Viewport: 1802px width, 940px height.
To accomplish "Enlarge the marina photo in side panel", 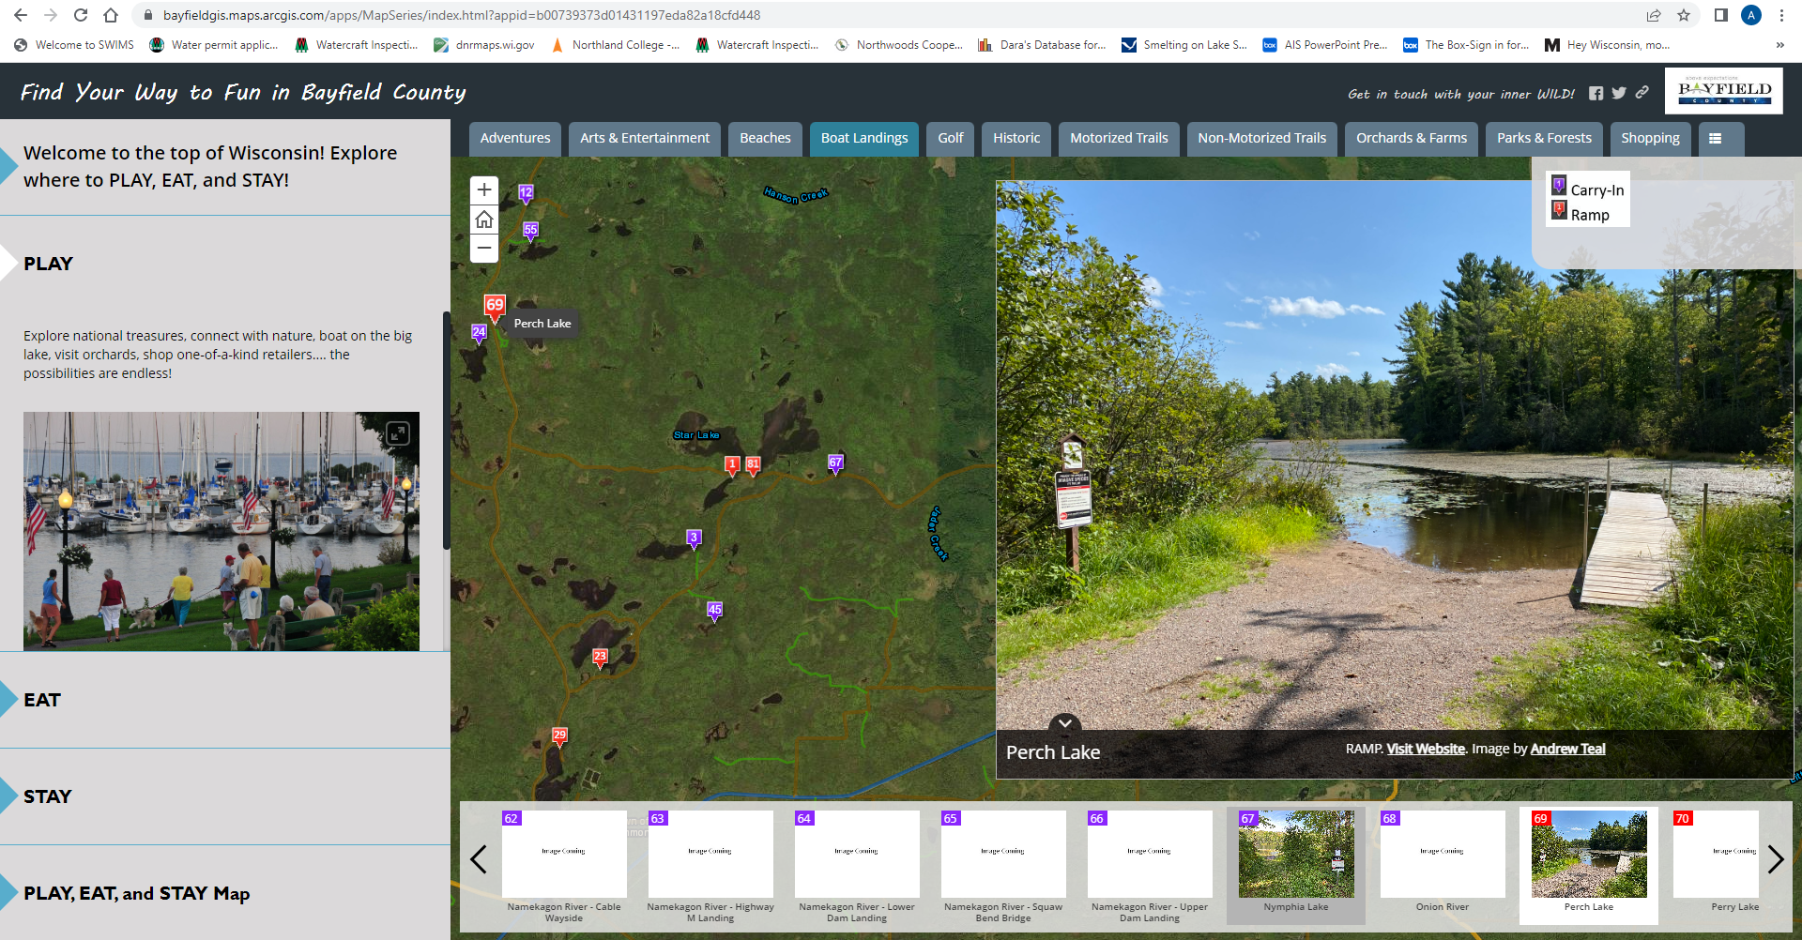I will point(398,432).
